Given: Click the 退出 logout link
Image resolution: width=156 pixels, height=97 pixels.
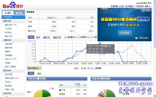Looking at the screenshot, I should (150, 3).
